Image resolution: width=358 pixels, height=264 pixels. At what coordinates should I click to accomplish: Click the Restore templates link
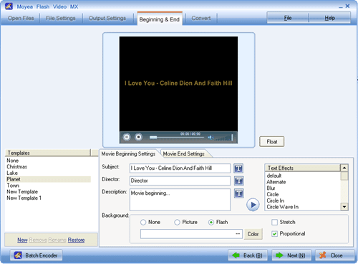76,240
